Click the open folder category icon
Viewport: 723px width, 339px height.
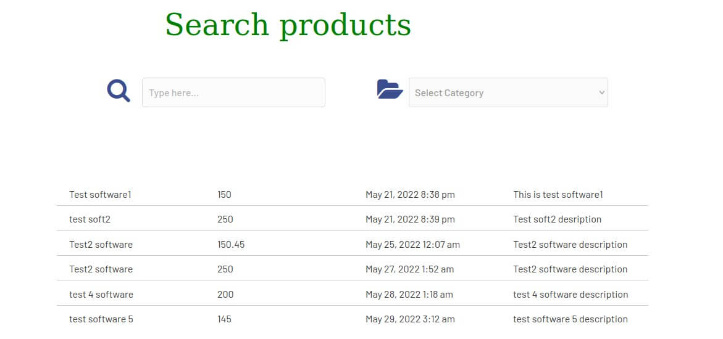click(390, 89)
